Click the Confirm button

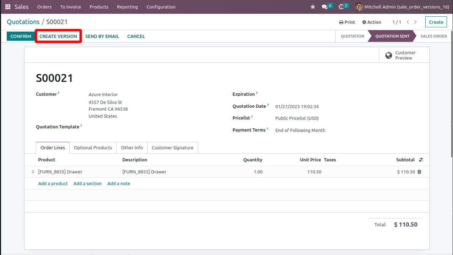(x=21, y=36)
